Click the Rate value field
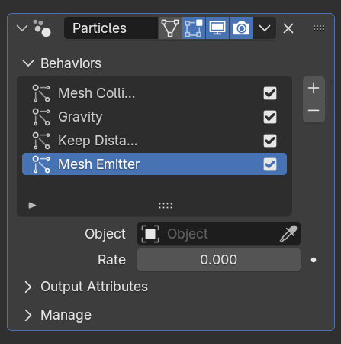Screen dimensions: 341x344 pos(219,260)
